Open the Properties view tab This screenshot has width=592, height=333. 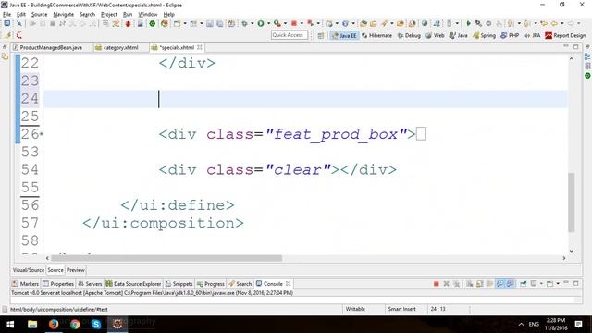click(x=58, y=284)
